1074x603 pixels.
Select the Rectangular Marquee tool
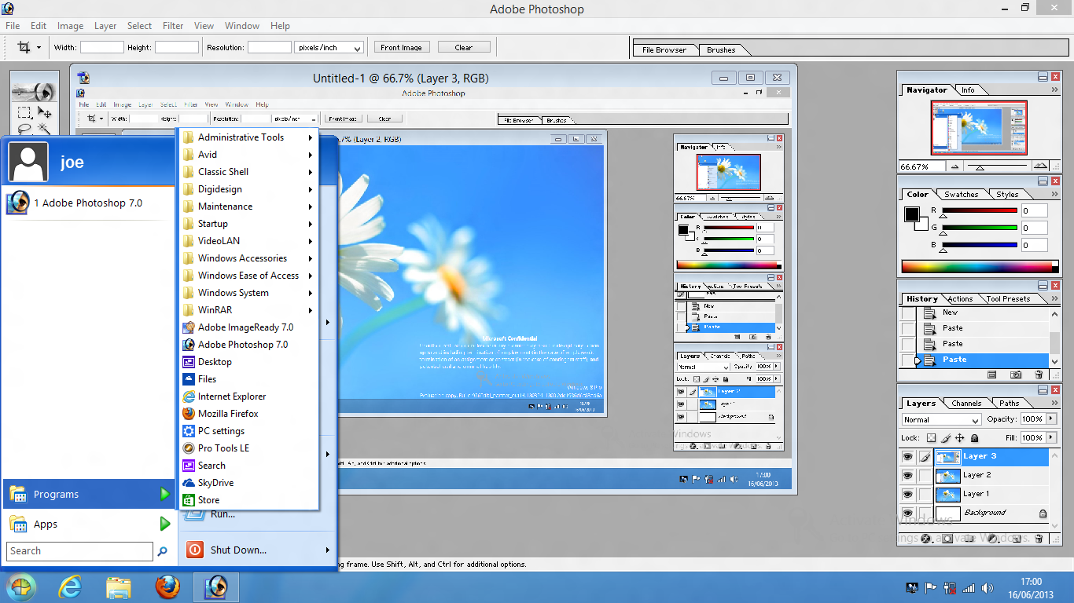tap(25, 112)
